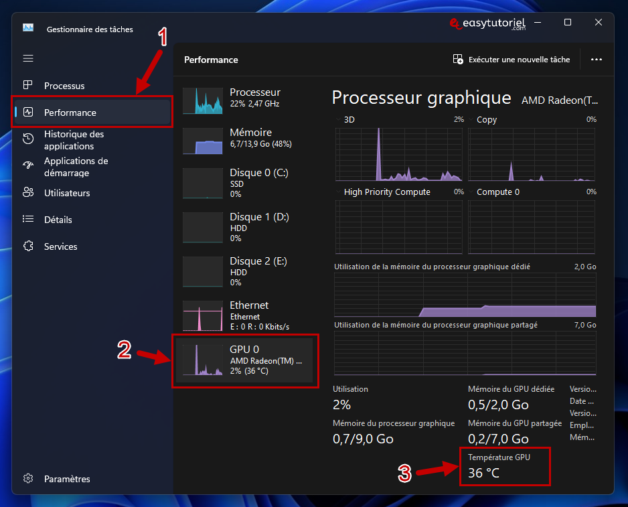The width and height of the screenshot is (628, 507).
Task: Click the startup gauge icon
Action: click(28, 165)
